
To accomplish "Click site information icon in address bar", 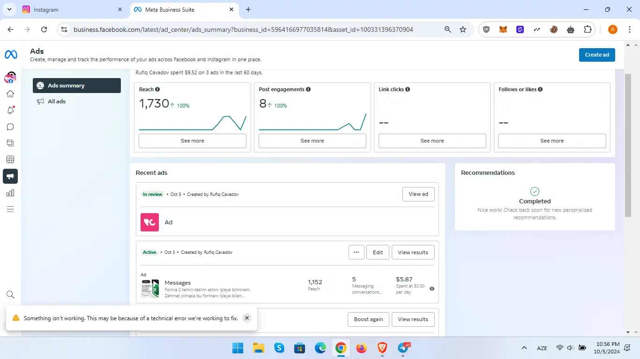I will pyautogui.click(x=65, y=29).
